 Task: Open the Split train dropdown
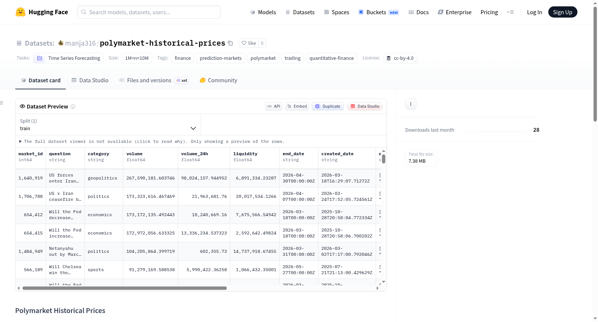tap(108, 125)
